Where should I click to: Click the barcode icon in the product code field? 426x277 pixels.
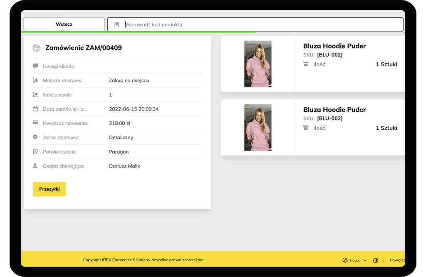pyautogui.click(x=116, y=25)
